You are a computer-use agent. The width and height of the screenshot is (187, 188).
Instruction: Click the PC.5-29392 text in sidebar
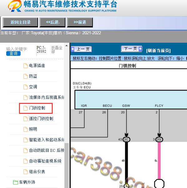[x=41, y=49]
